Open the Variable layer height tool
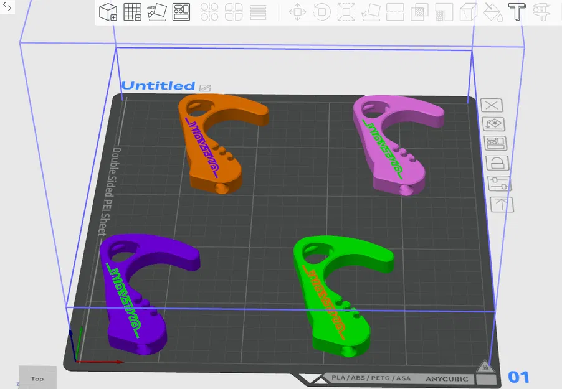 258,12
